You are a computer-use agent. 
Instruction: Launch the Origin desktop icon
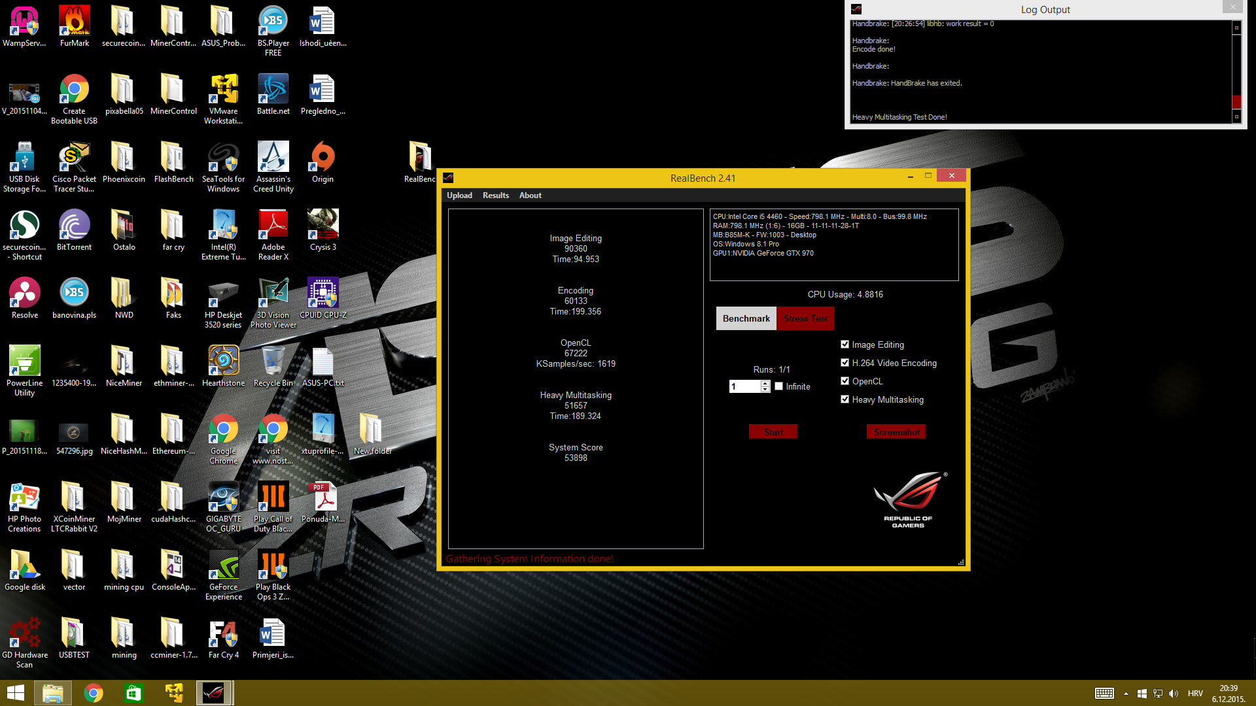323,162
